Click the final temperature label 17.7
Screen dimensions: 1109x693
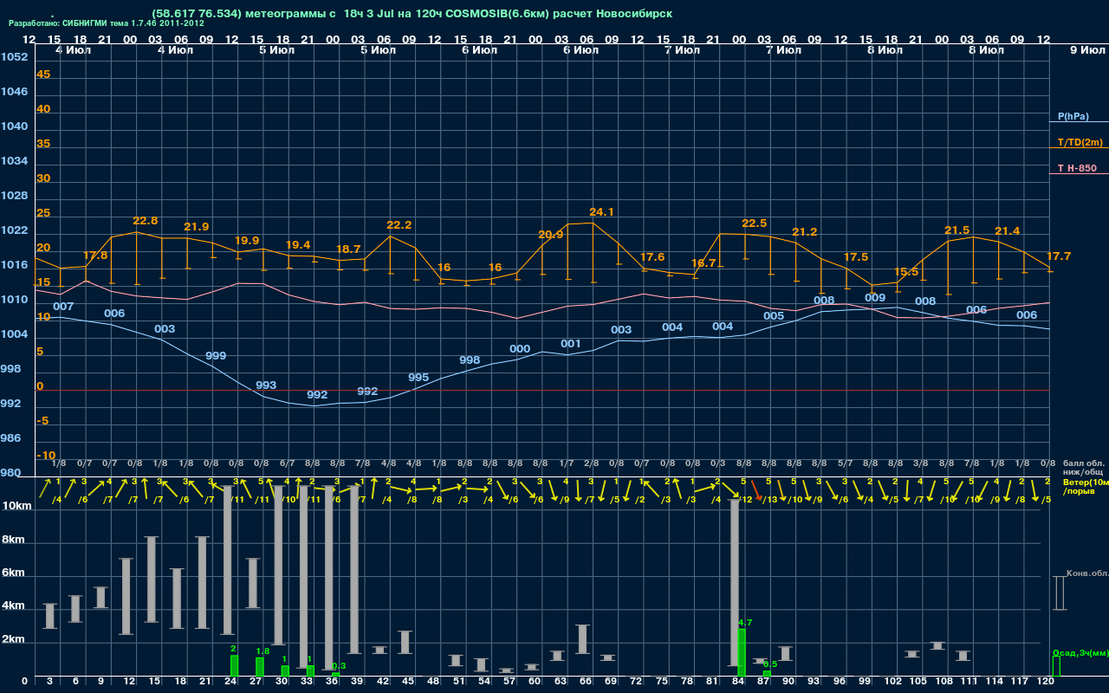coord(1059,256)
